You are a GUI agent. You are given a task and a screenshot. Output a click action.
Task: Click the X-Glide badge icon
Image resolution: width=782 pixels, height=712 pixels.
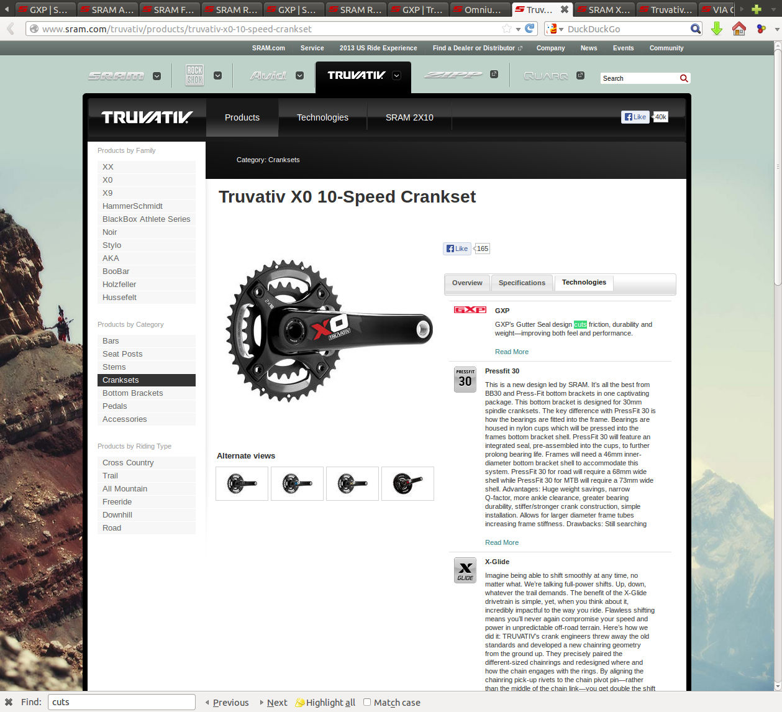coord(465,570)
